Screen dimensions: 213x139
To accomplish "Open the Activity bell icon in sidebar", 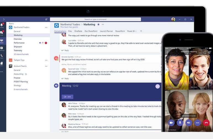I will coord(2,25).
